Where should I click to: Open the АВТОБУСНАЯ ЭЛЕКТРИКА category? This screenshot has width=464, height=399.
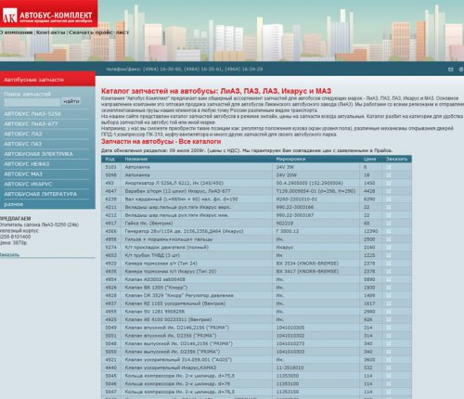tap(39, 154)
